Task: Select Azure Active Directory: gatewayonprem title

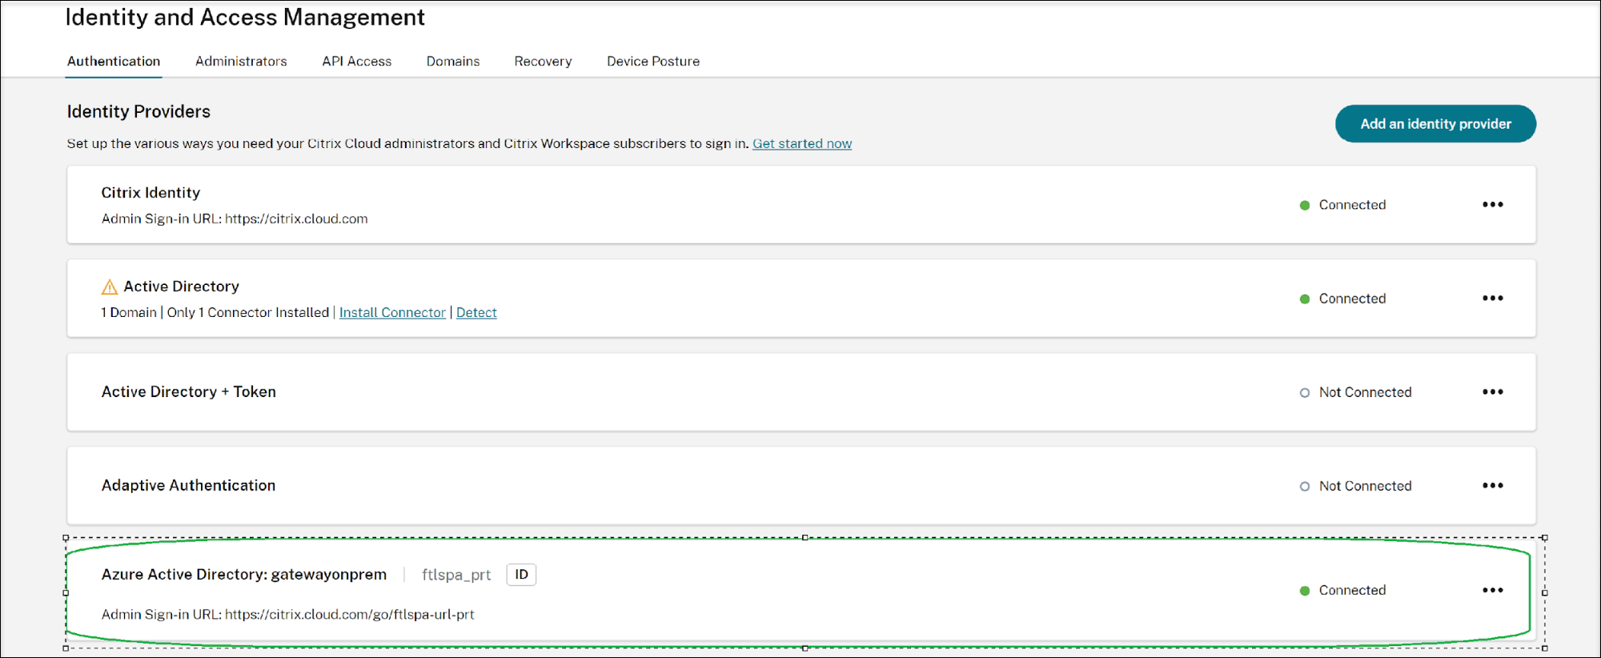Action: (244, 575)
